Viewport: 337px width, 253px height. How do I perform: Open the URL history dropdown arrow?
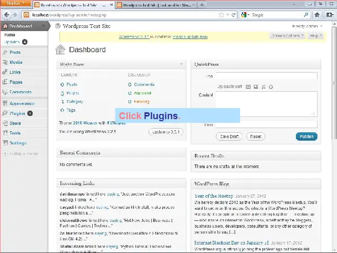coord(227,15)
